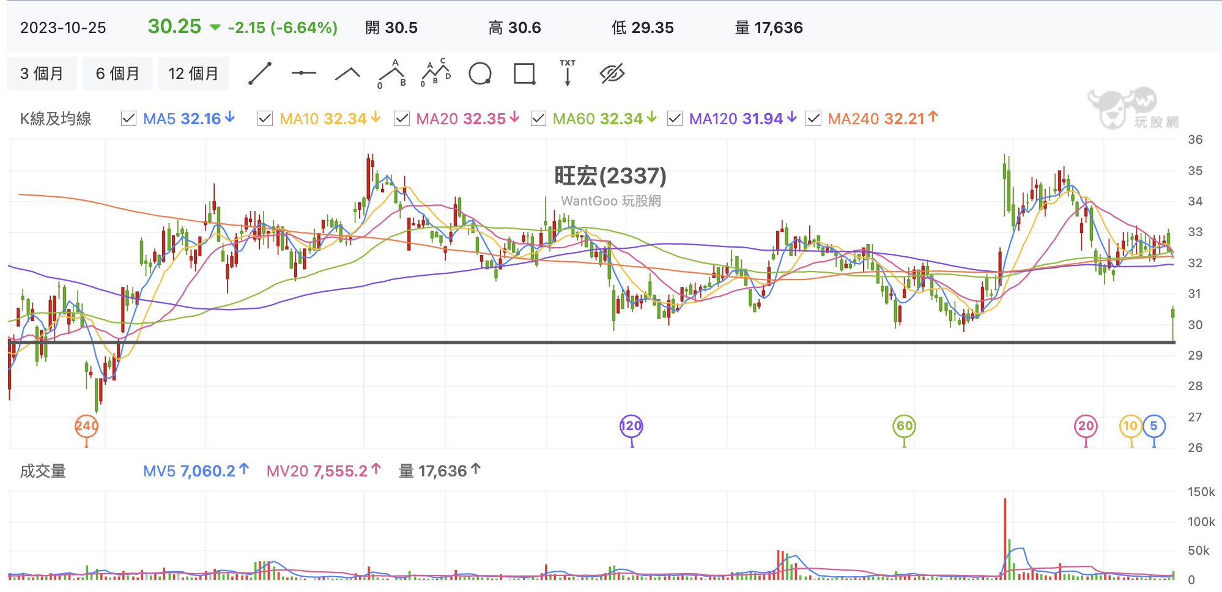Screen dimensions: 1222x592
Task: Click the tallest red volume bar
Action: click(x=1004, y=538)
